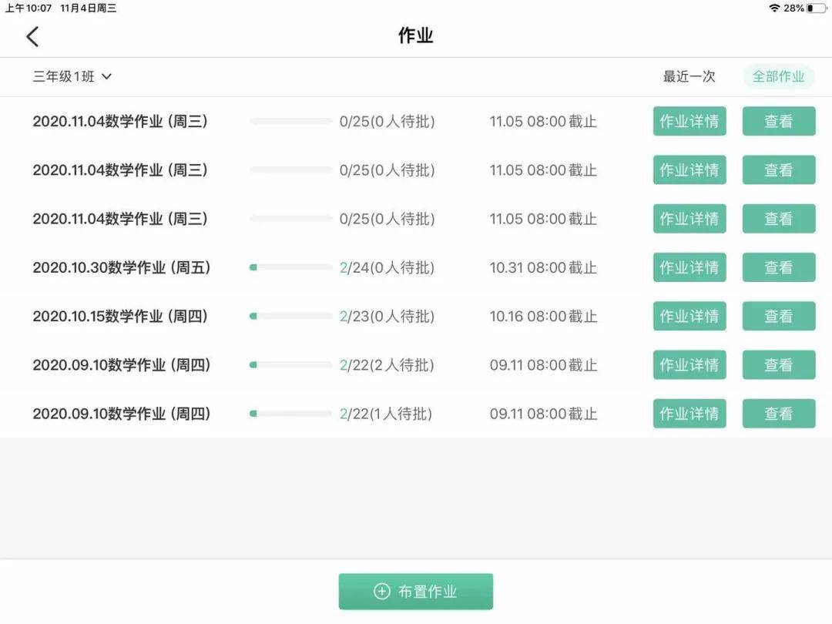Tap the 2/22(2人待批) submission count

coord(387,365)
